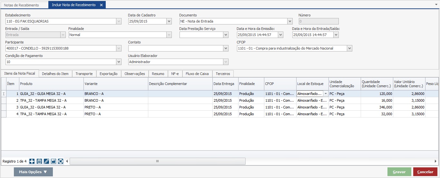This screenshot has width=440, height=178.
Task: Open the Mais Opções menu button
Action: tap(33, 172)
